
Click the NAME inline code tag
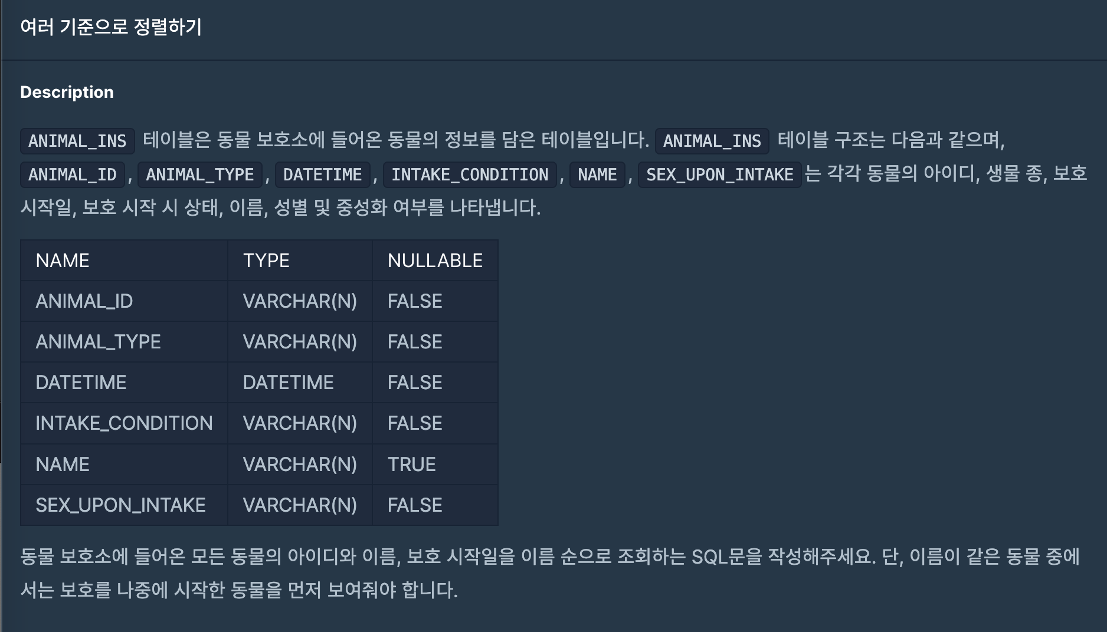(597, 175)
